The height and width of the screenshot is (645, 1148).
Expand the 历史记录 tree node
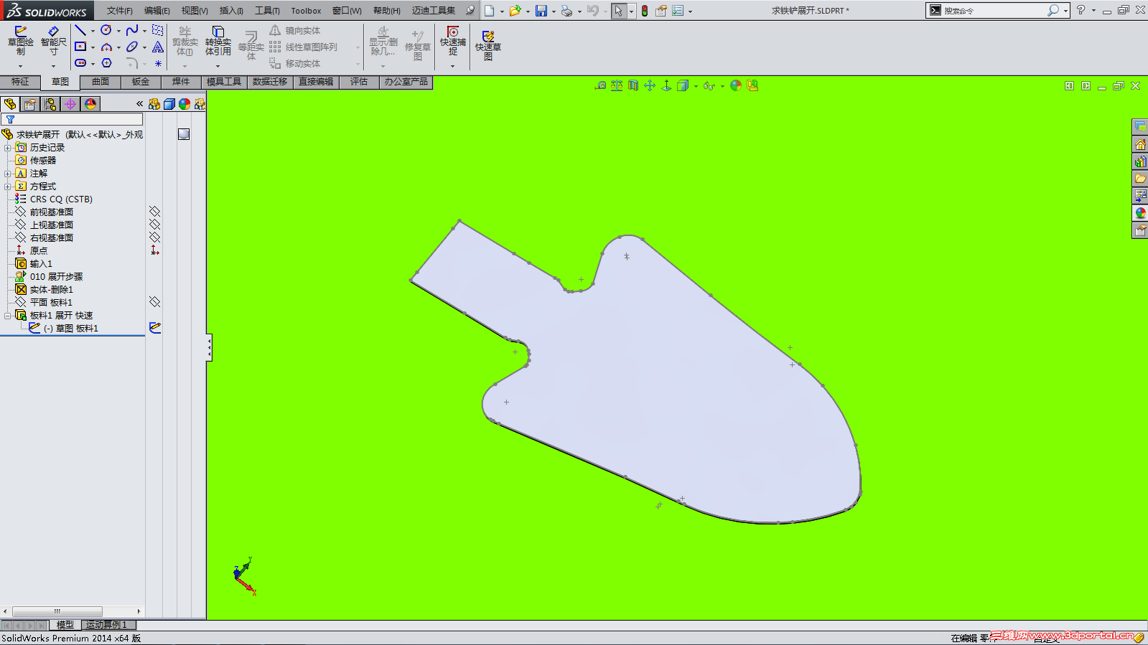pyautogui.click(x=7, y=148)
